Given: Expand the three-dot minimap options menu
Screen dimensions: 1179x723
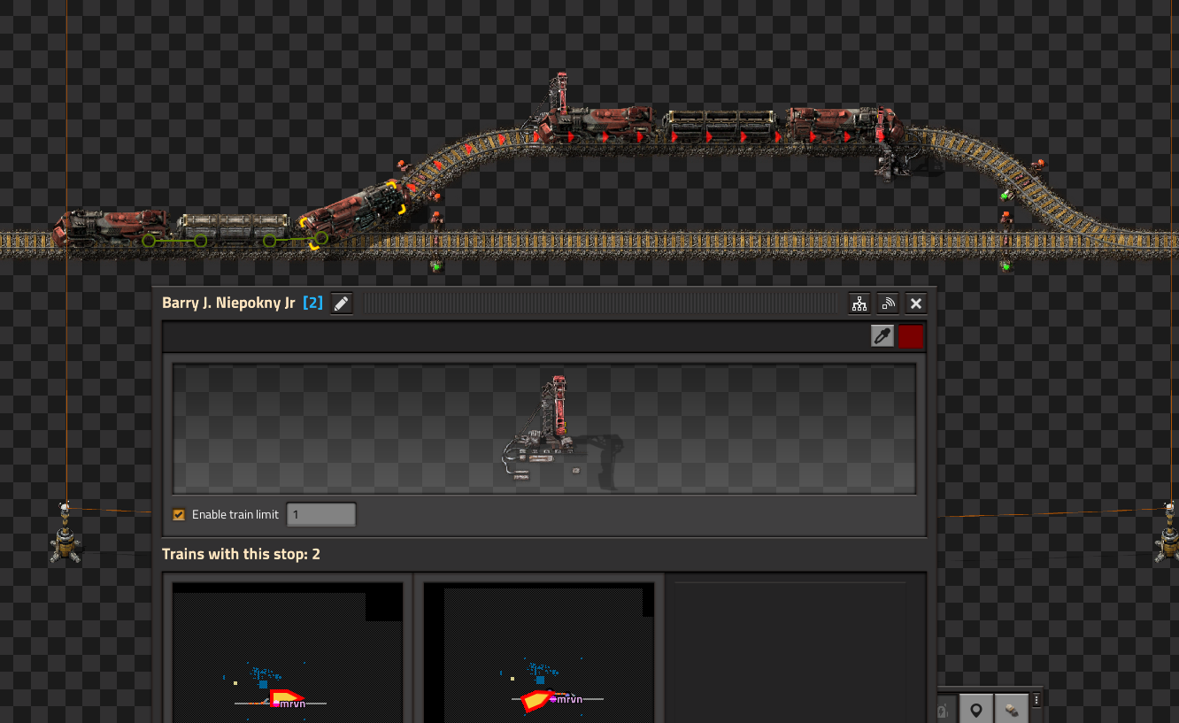Looking at the screenshot, I should (1036, 700).
